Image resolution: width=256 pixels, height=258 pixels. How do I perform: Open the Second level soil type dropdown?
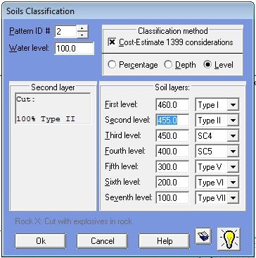(233, 121)
